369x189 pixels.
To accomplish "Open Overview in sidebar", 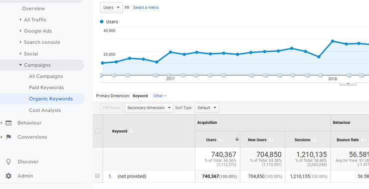I will [x=33, y=8].
